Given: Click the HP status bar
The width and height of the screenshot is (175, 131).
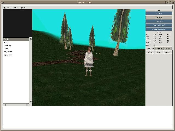Looking at the screenshot, I should click(x=159, y=13).
